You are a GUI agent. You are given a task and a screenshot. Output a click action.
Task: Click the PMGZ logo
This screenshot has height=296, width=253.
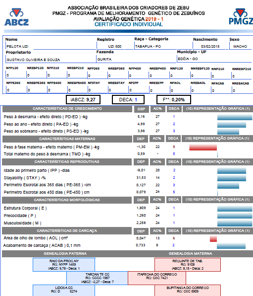click(241, 16)
